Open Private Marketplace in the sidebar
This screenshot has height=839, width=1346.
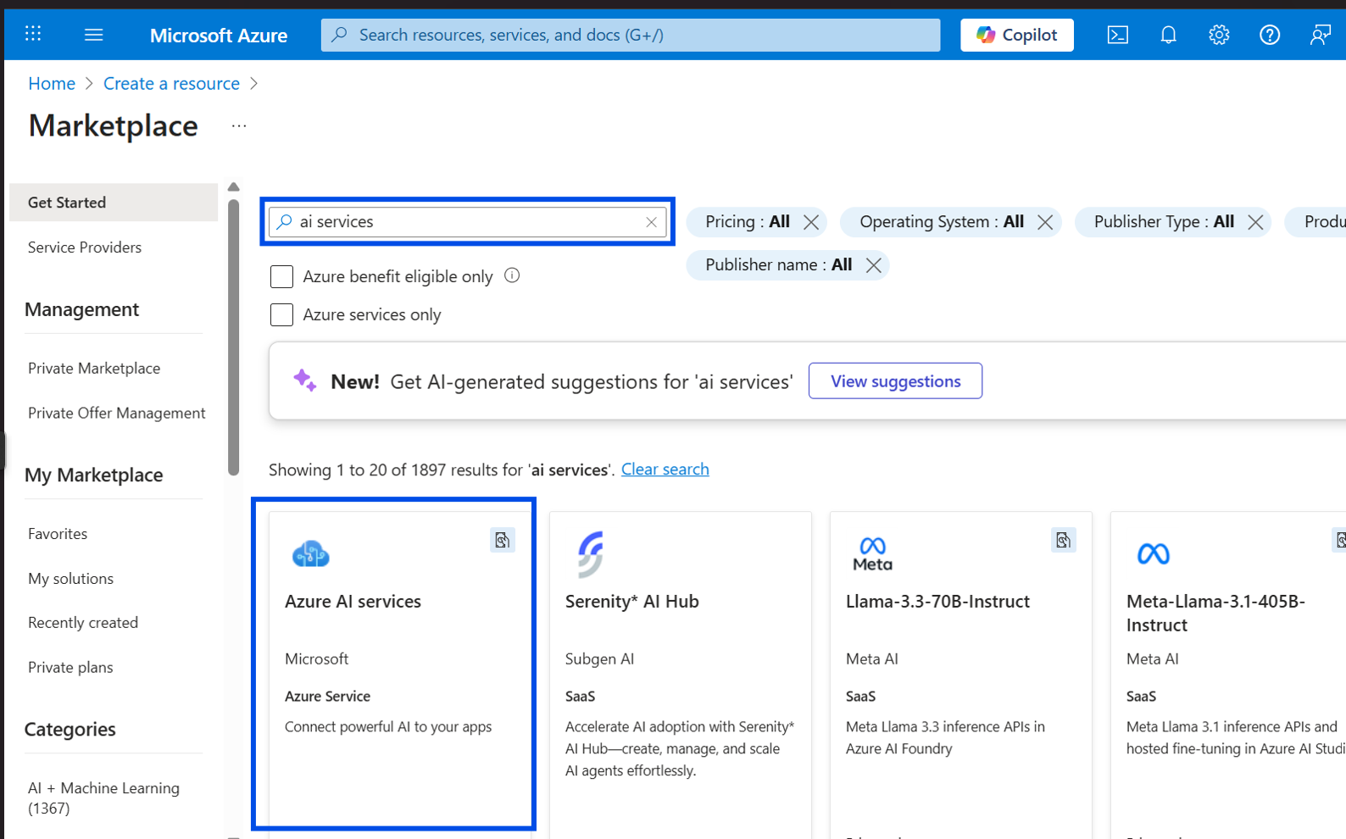tap(94, 369)
